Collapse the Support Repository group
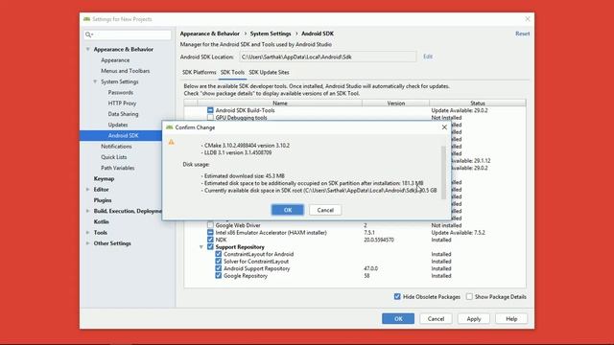 [201, 247]
